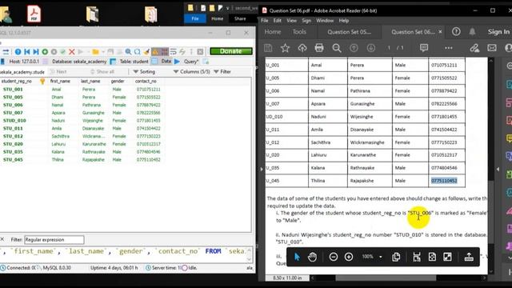Click the full screen mode icon in floating toolbar

447,257
